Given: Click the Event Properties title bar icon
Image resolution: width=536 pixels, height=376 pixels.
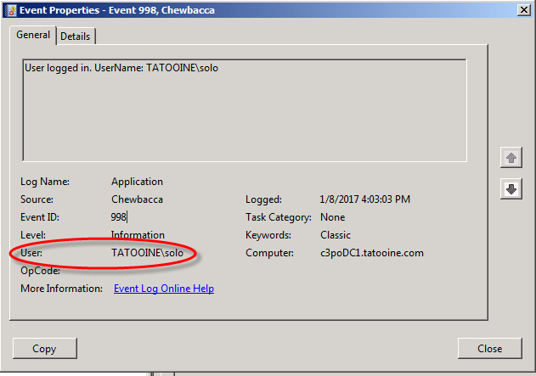Looking at the screenshot, I should [x=10, y=10].
